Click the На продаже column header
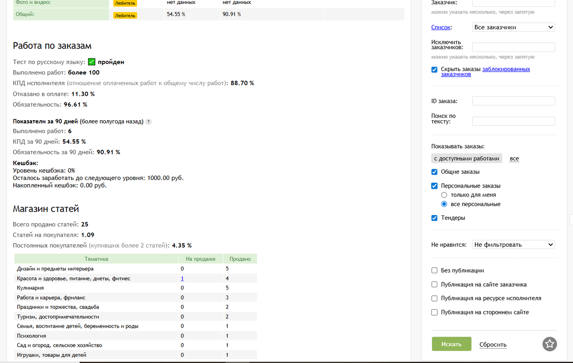The image size is (573, 363). click(201, 259)
